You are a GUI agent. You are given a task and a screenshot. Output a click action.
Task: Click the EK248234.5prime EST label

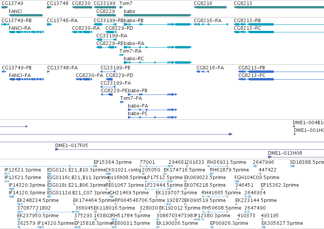(38, 200)
